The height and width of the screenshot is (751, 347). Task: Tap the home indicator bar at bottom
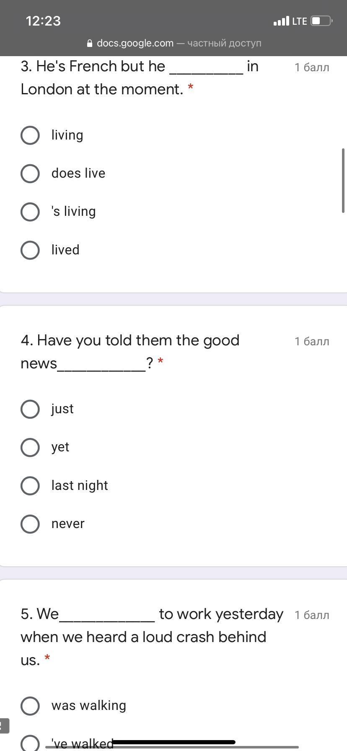[x=173, y=742]
